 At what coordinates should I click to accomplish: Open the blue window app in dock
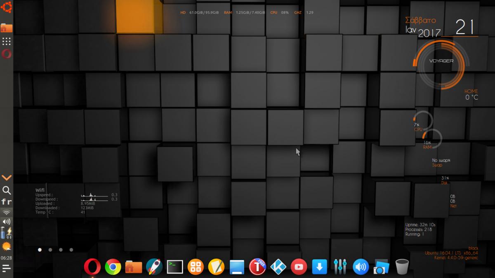pos(237,267)
